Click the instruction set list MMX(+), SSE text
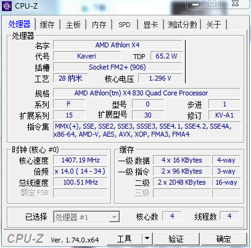This screenshot has width=251, height=248. coord(147,130)
